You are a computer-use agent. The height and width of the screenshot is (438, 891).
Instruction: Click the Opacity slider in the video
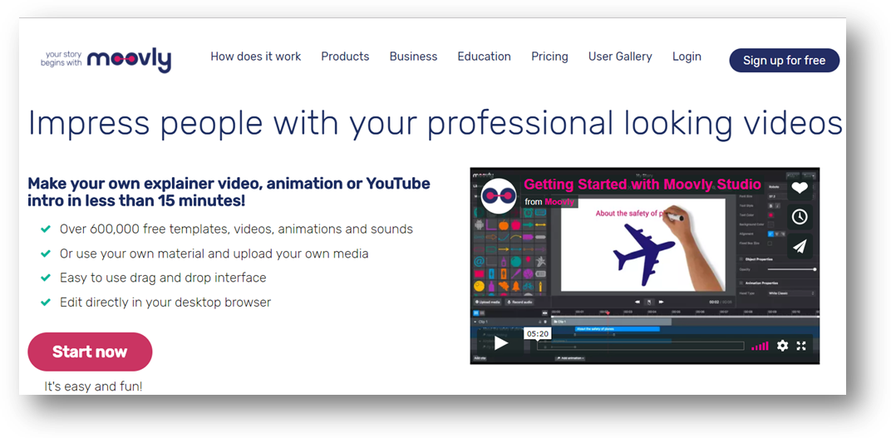792,269
